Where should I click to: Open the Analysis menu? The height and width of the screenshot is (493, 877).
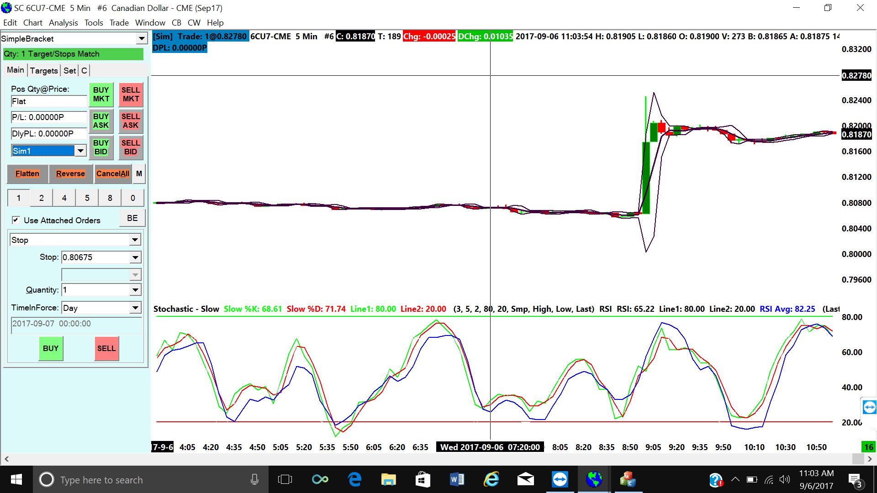click(x=63, y=23)
